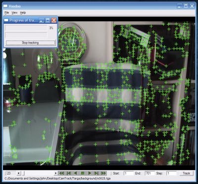Click the Voodoo window title icon
Screen dimensions: 198x184
point(6,6)
